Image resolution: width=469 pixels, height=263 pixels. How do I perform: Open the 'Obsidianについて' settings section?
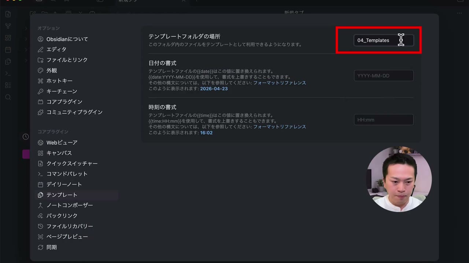[x=67, y=39]
